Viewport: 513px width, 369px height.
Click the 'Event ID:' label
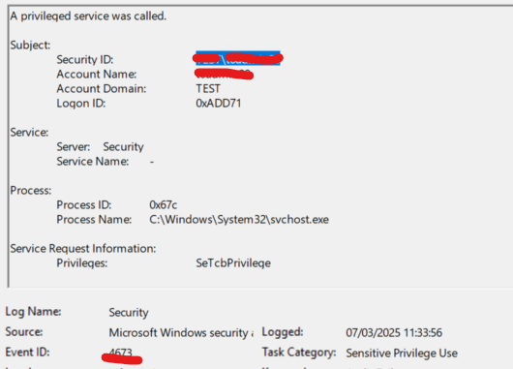point(27,353)
